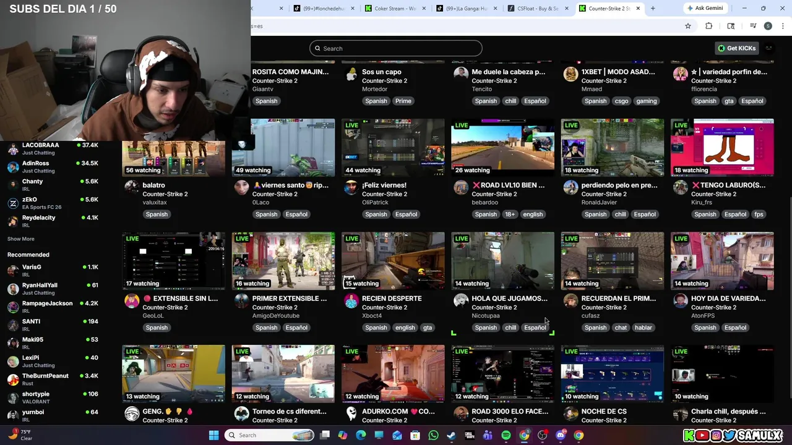The image size is (792, 445).
Task: Click the gaming tag under Mmaed
Action: 646,101
